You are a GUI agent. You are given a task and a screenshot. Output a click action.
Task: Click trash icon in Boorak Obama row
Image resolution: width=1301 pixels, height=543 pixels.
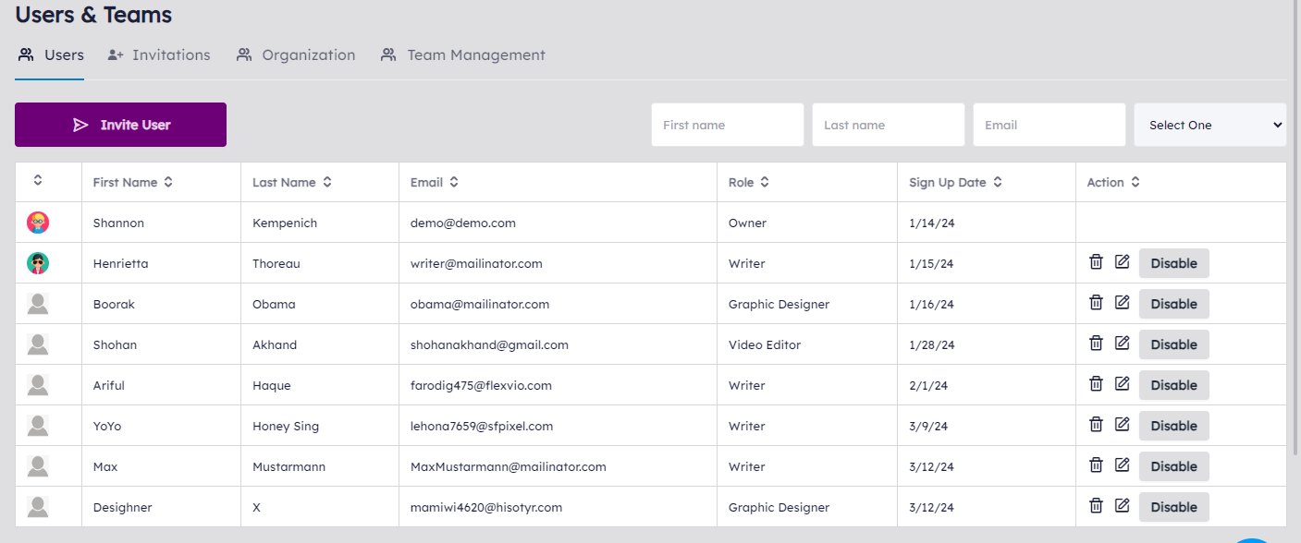click(1096, 303)
